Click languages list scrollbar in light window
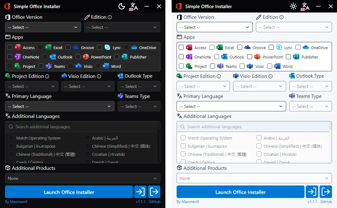This screenshot has height=208, width=337. point(330,126)
